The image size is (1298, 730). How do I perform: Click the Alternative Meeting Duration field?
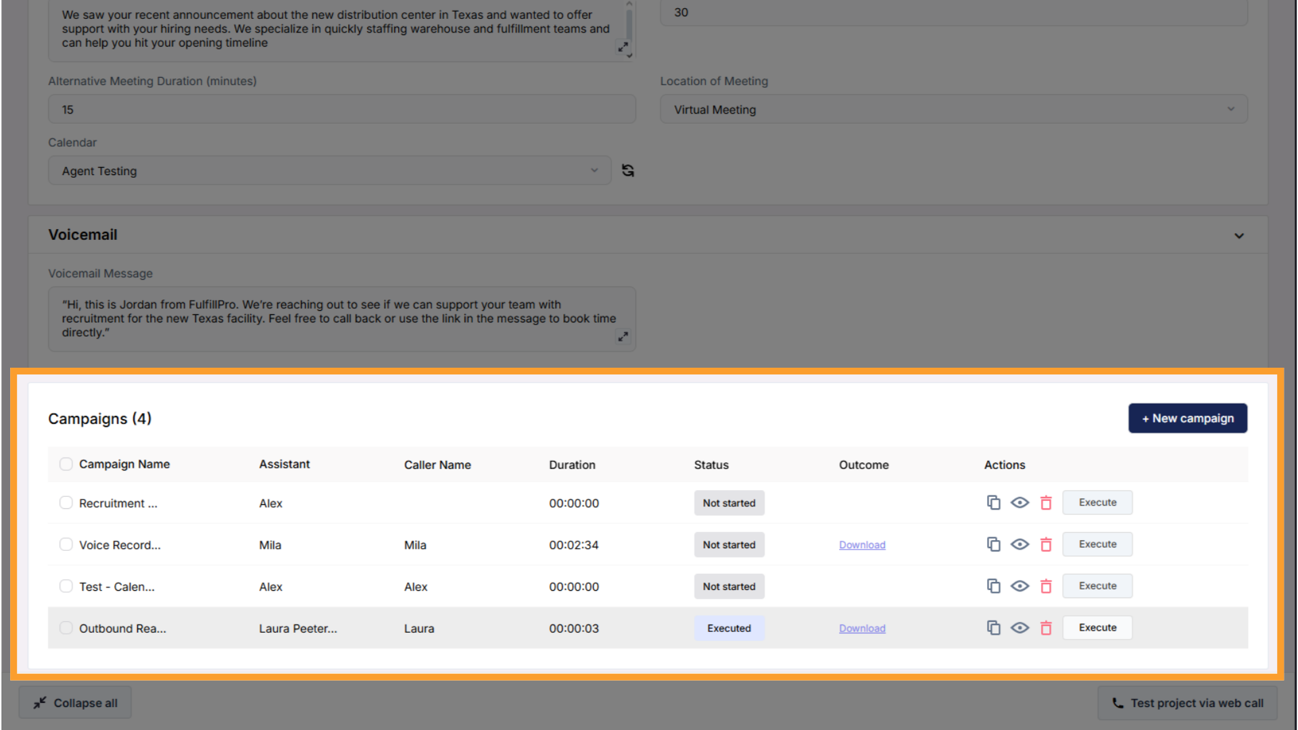tap(341, 109)
